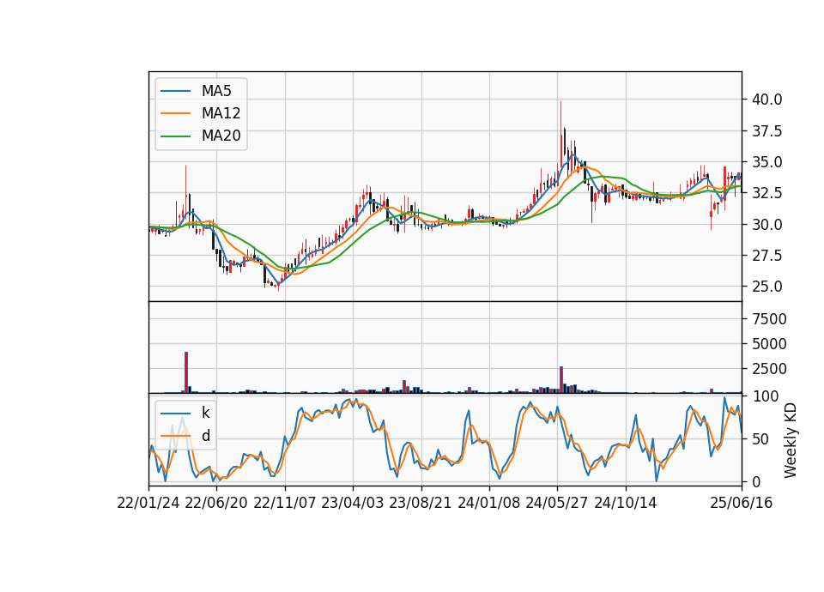
Task: Click the MA12 legend label
Action: tap(221, 113)
